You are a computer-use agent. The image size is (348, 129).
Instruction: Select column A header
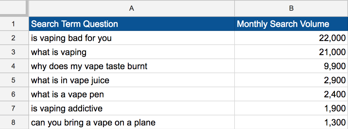pos(131,8)
